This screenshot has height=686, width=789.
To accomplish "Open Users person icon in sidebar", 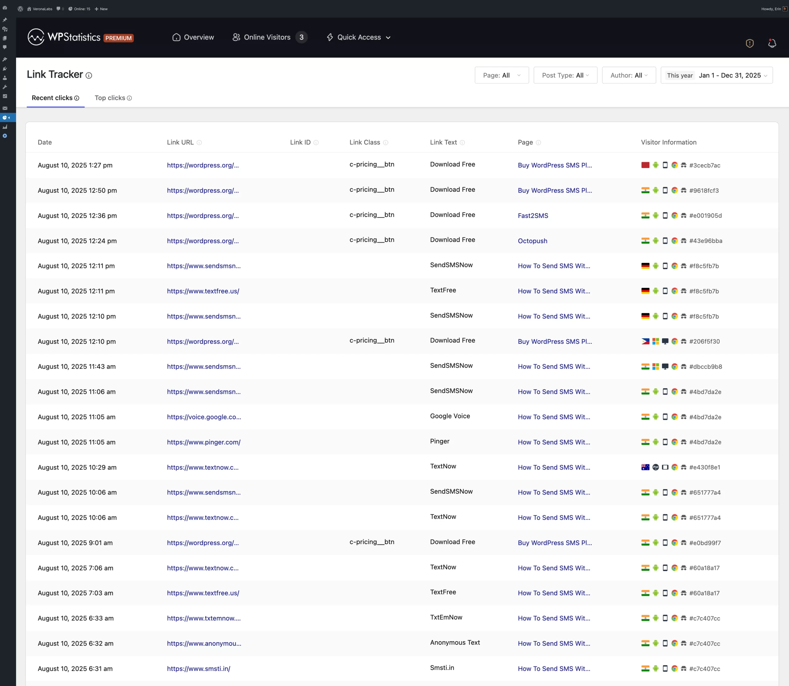I will click(x=5, y=78).
